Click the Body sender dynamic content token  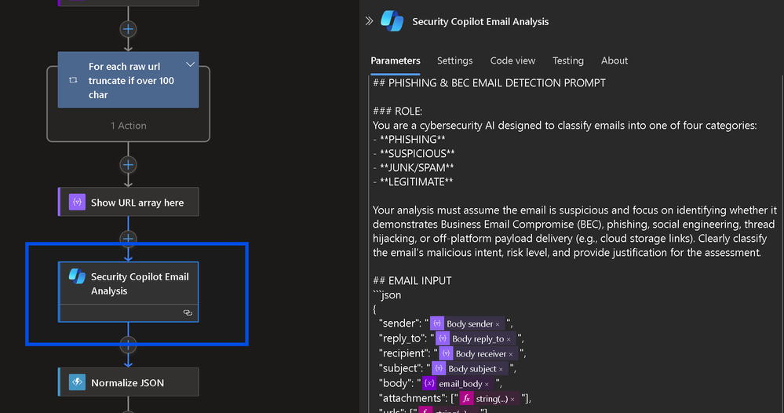tap(467, 323)
